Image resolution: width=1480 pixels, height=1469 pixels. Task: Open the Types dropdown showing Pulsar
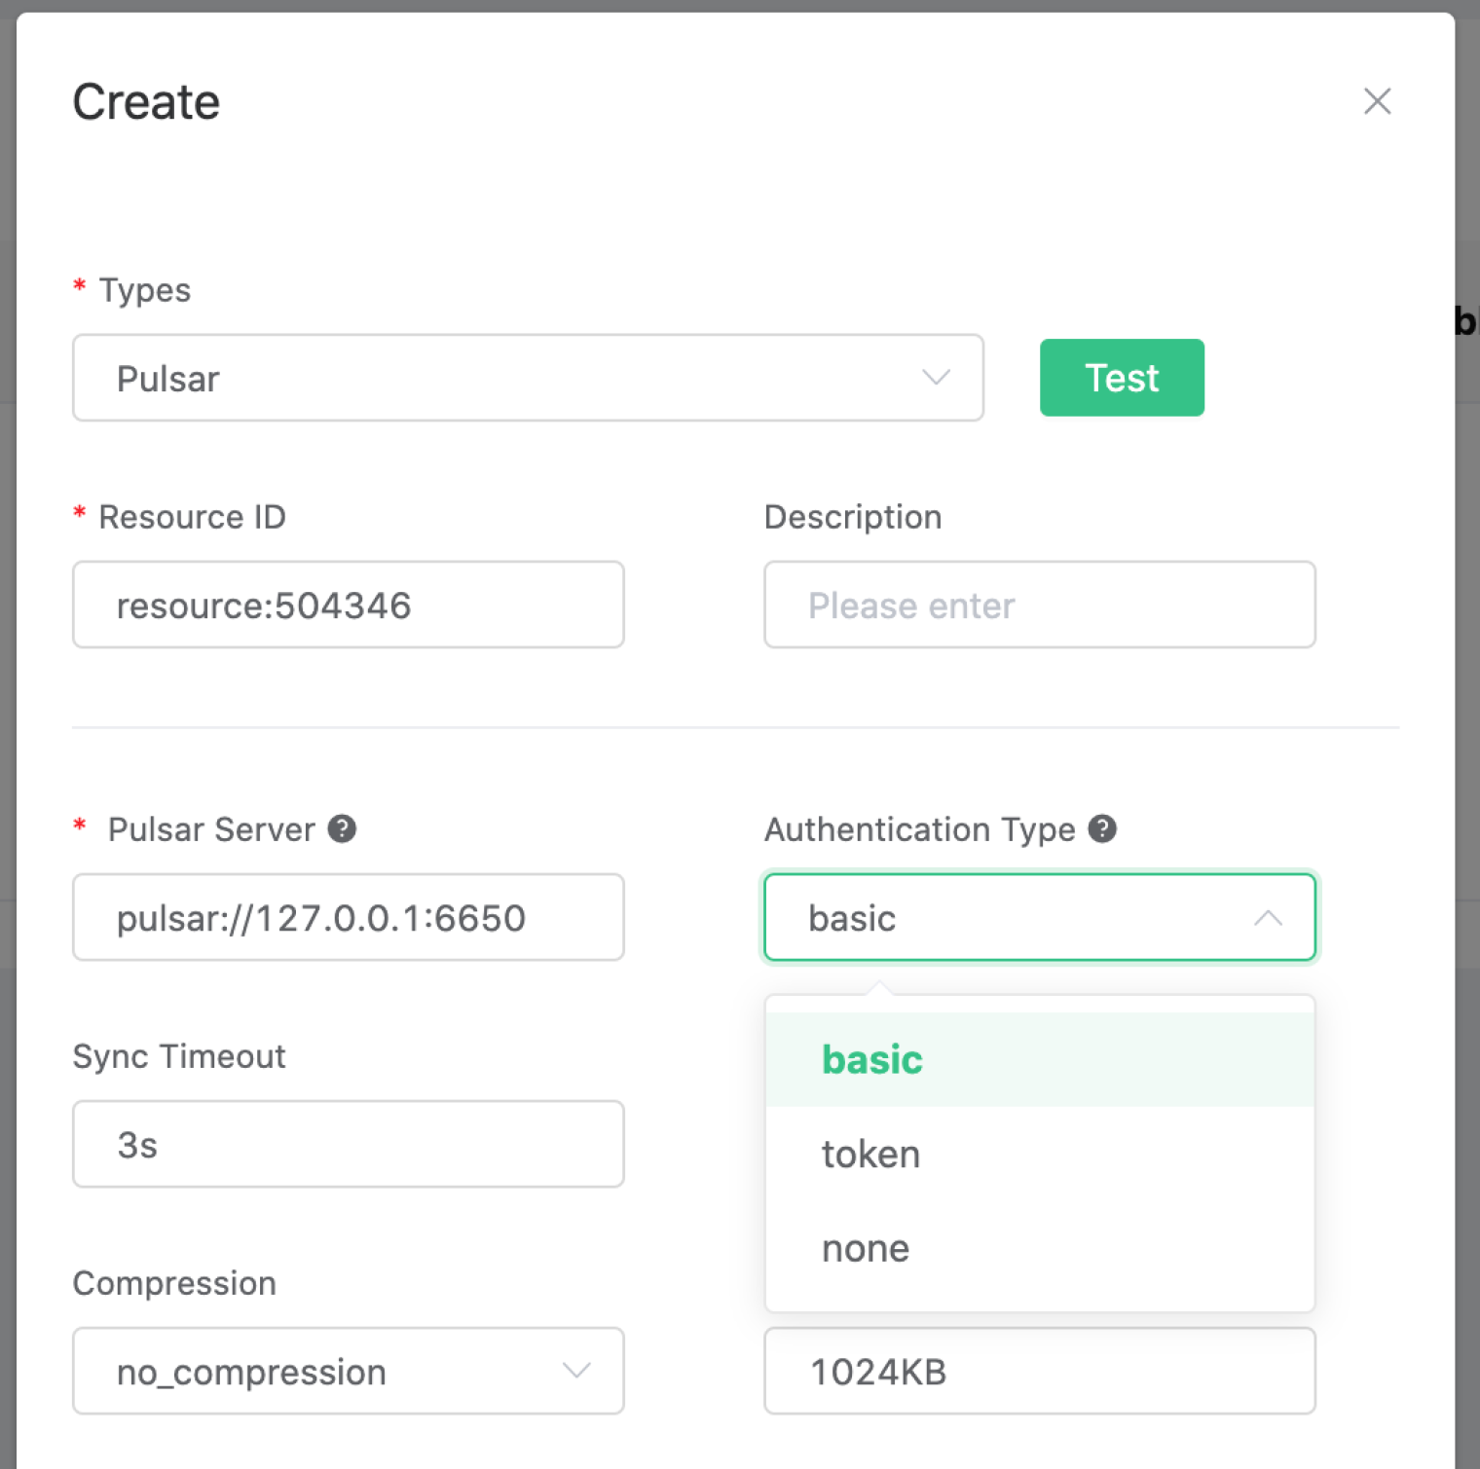point(528,378)
